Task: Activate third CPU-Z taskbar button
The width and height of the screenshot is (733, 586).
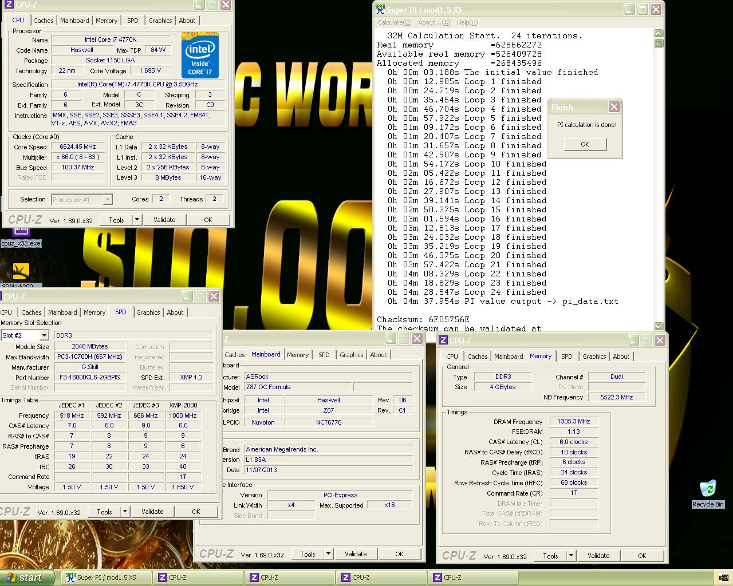Action: coord(381,577)
